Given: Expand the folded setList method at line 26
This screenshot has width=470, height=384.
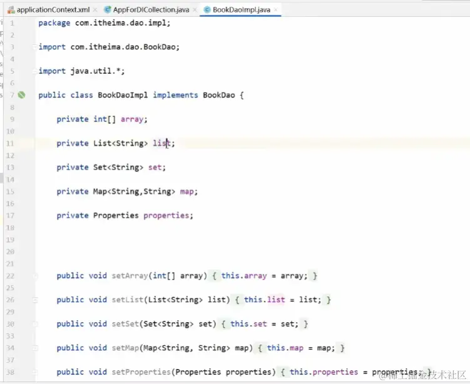Looking at the screenshot, I should pos(35,300).
